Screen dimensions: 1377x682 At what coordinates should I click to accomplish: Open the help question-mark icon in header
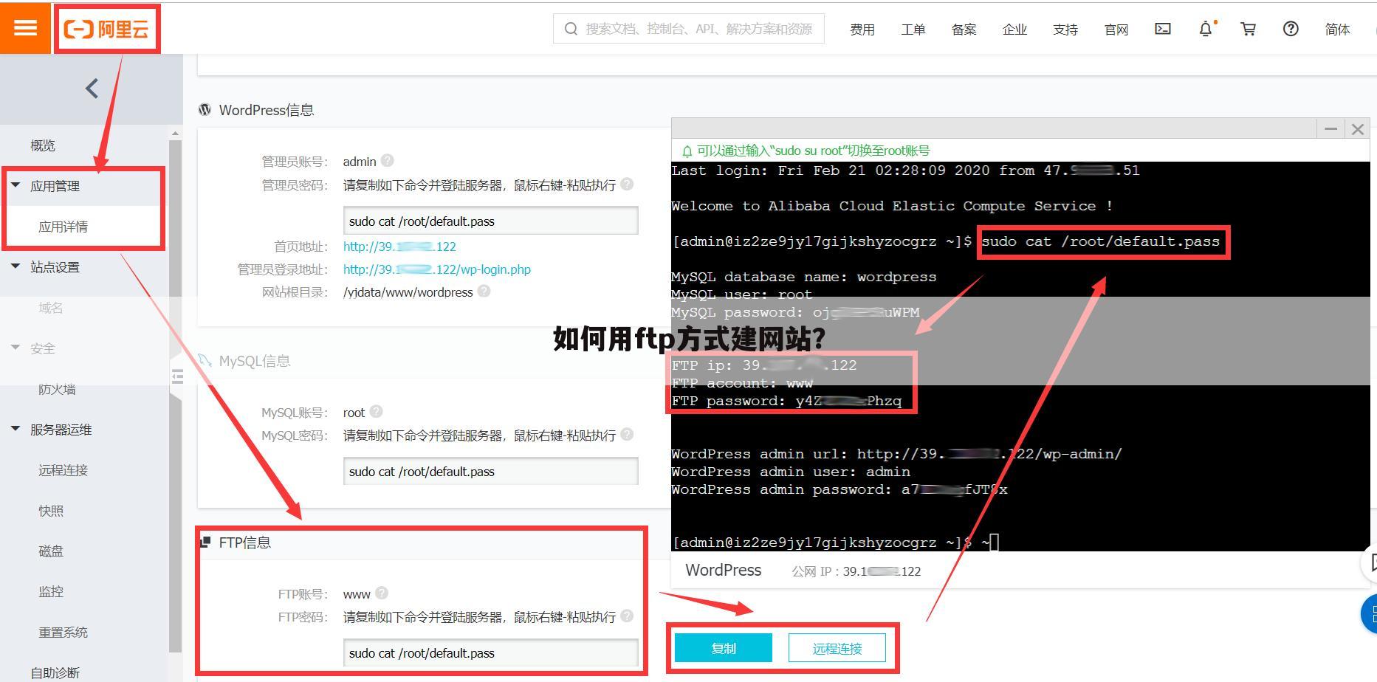[1291, 29]
